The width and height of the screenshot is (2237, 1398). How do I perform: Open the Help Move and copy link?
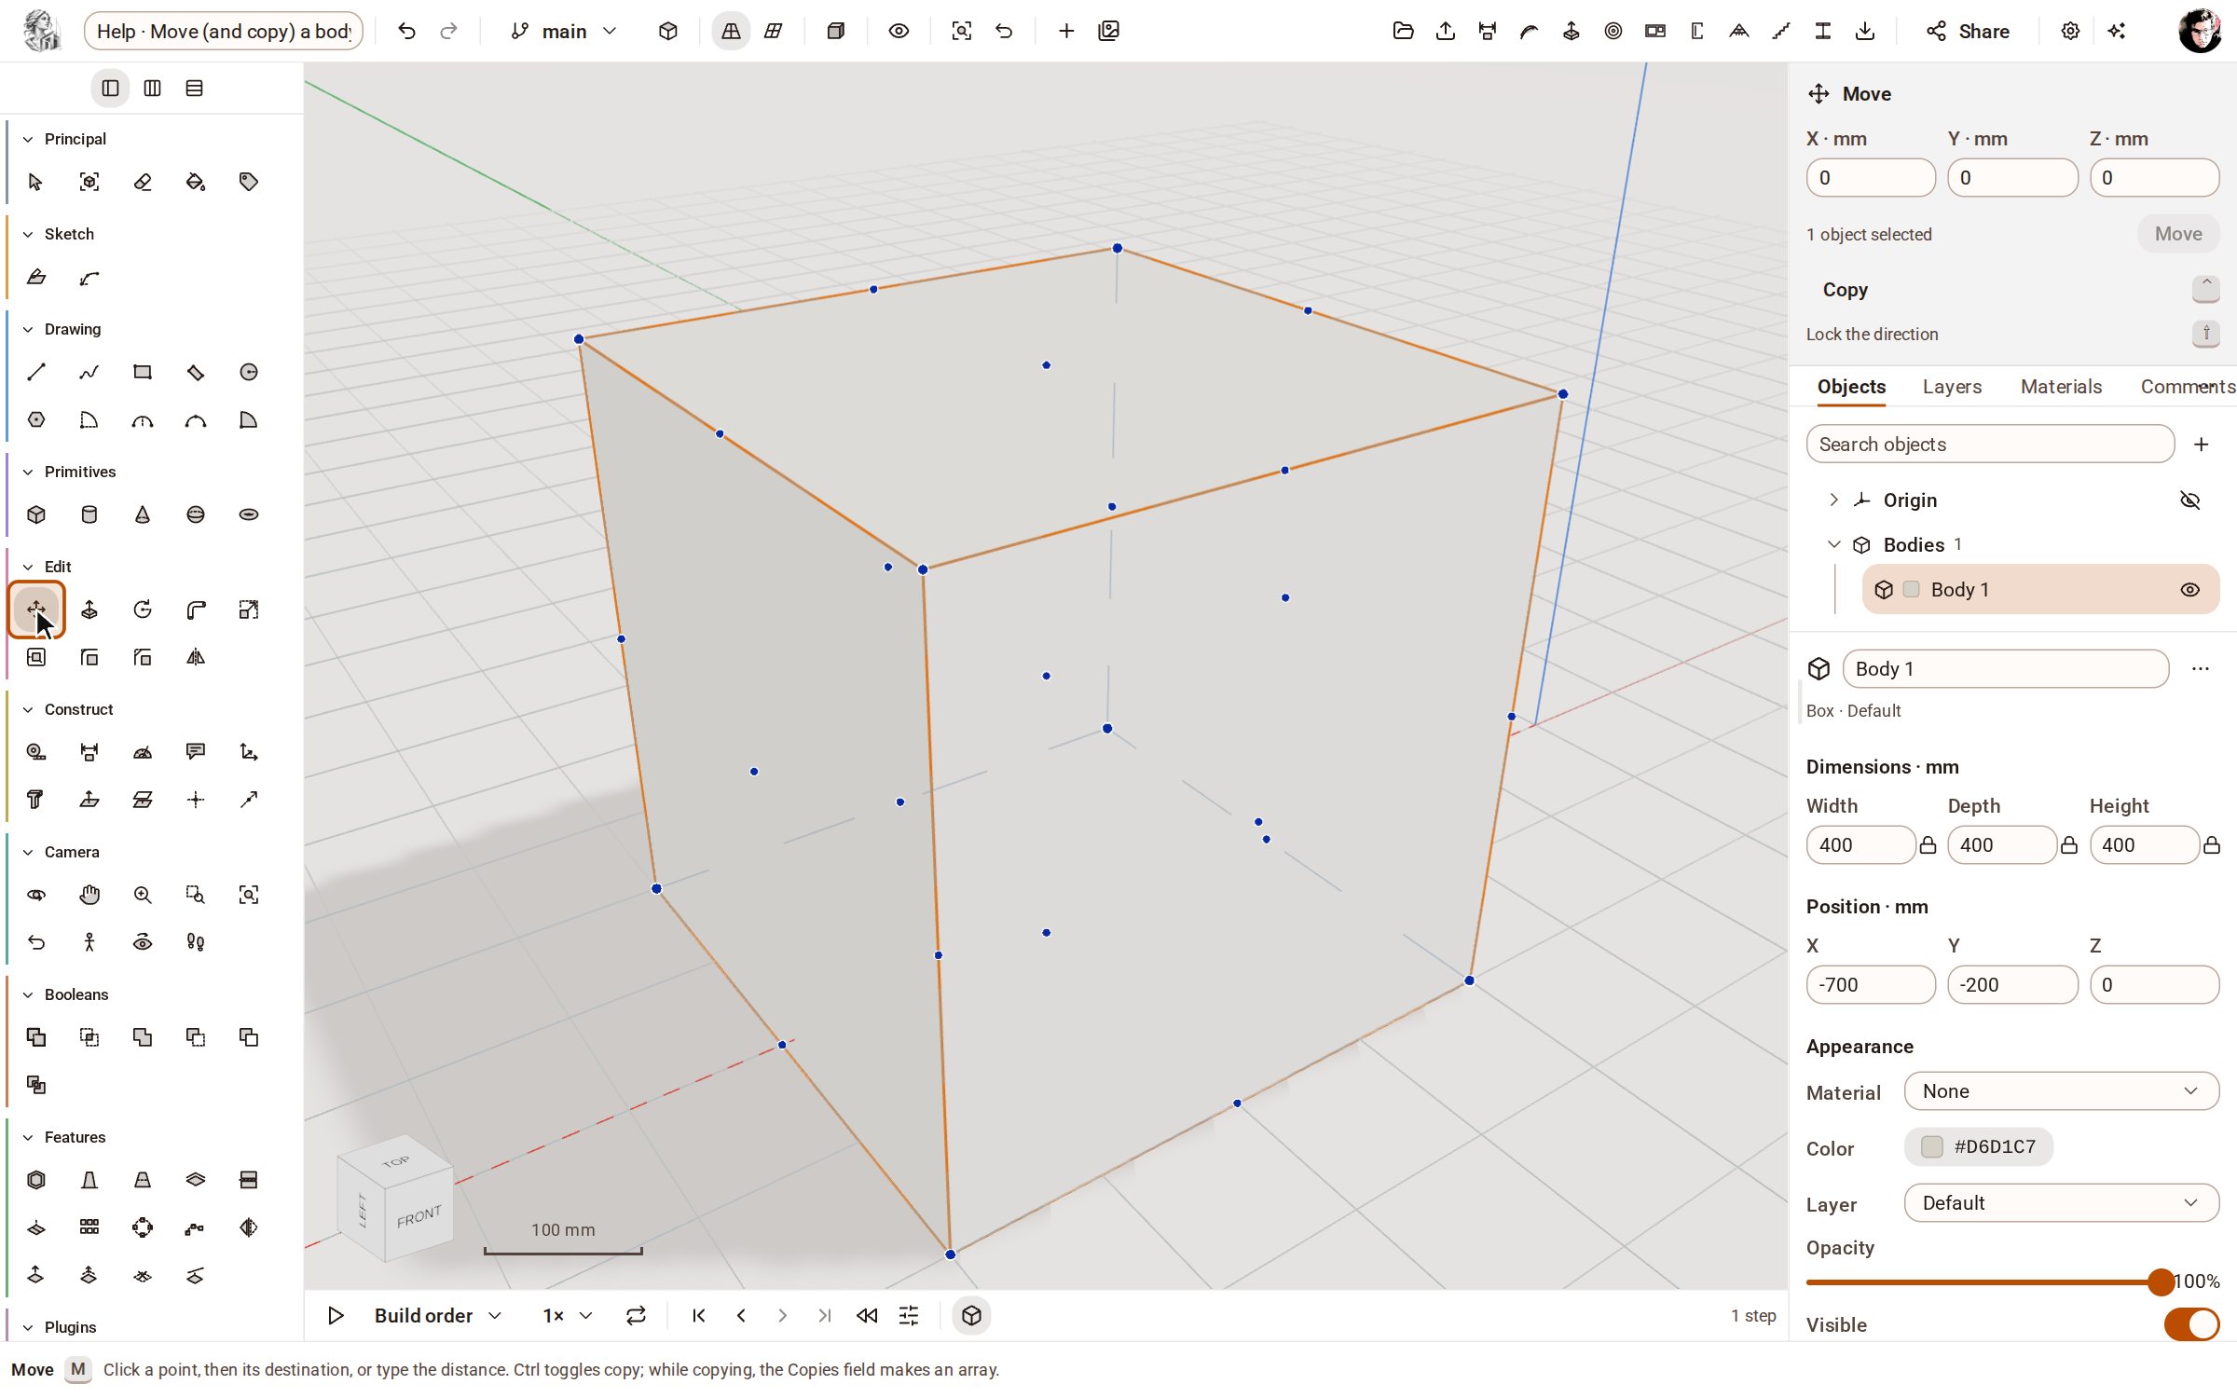point(224,31)
